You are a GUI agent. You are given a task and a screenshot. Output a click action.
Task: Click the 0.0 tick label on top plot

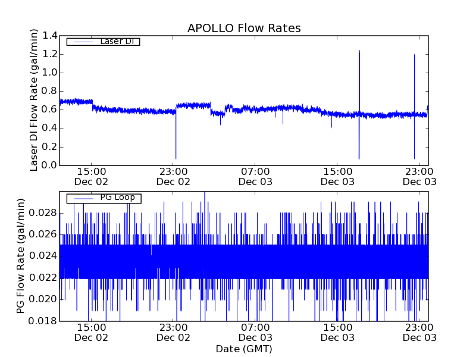pyautogui.click(x=50, y=165)
